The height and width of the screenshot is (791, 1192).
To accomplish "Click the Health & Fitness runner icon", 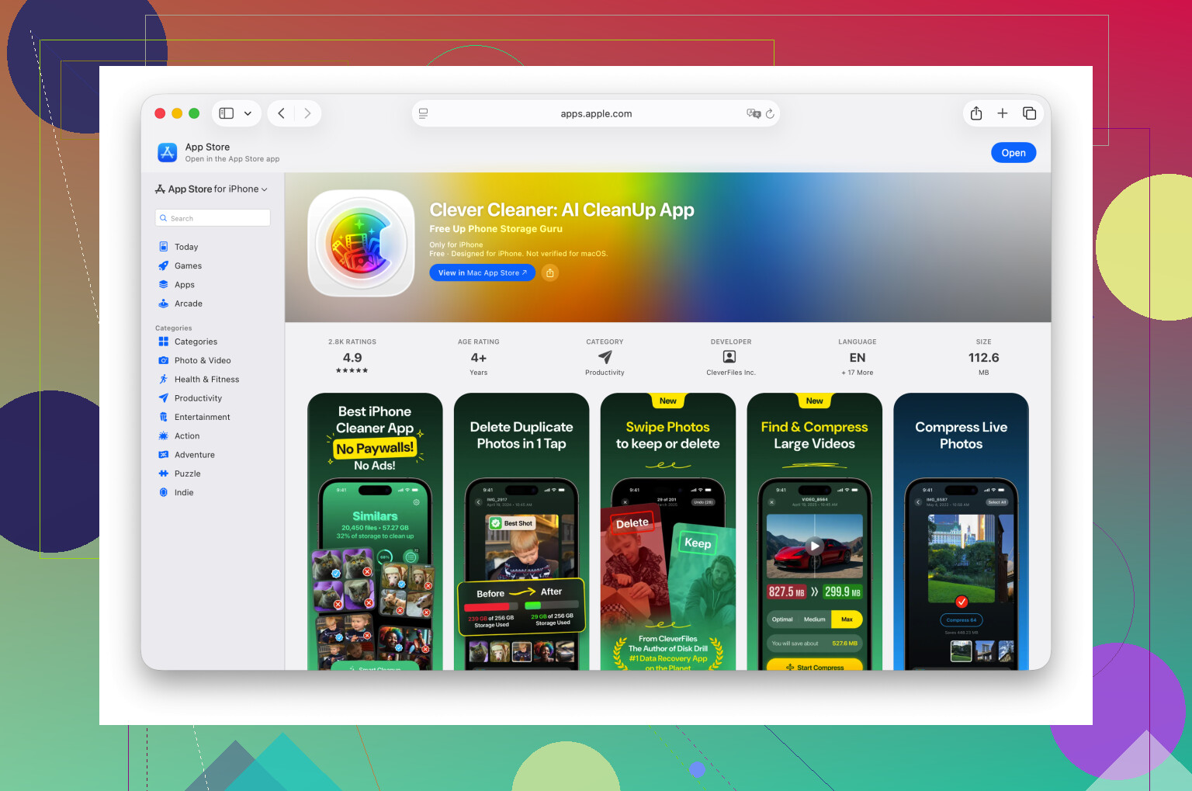I will click(164, 380).
